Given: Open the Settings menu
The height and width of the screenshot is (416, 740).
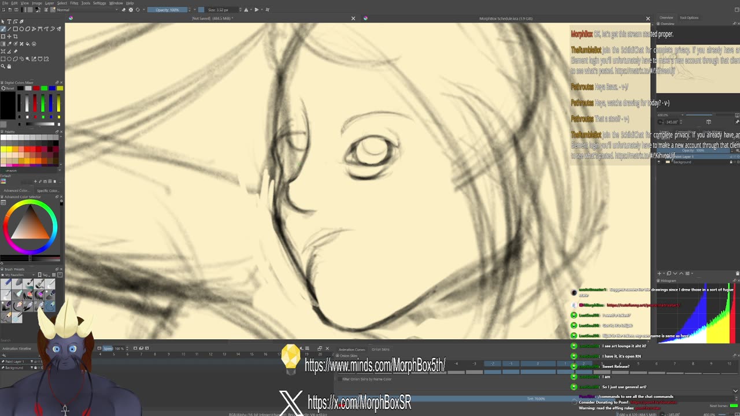Looking at the screenshot, I should (x=100, y=3).
